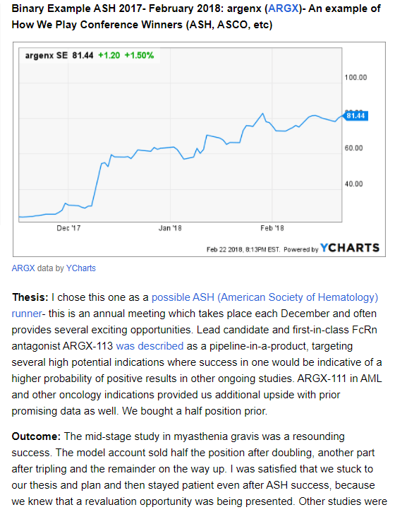Click the 40.00 price axis label
The image size is (395, 512).
[353, 184]
